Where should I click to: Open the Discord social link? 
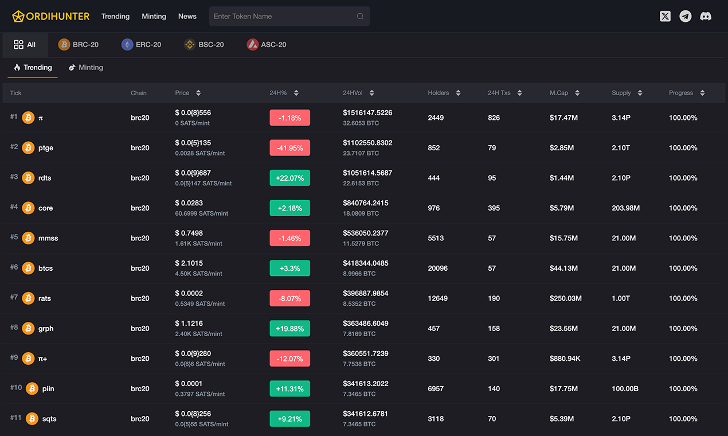pyautogui.click(x=706, y=16)
